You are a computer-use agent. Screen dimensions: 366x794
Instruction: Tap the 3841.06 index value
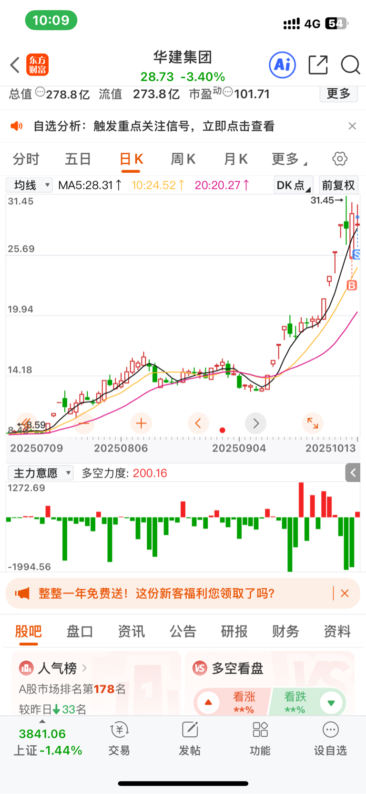42,734
